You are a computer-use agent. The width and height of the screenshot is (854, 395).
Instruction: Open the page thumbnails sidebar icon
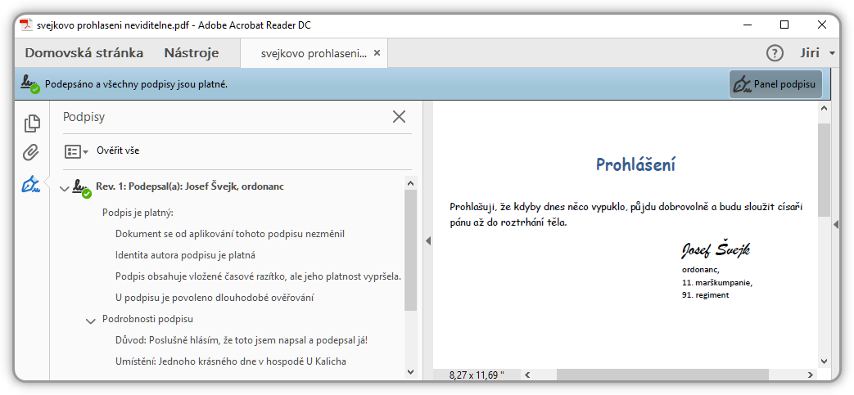[32, 123]
